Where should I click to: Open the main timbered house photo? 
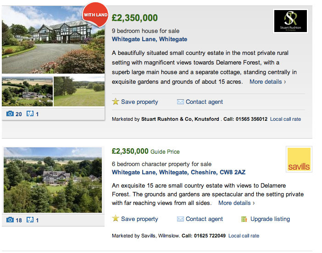(x=53, y=40)
